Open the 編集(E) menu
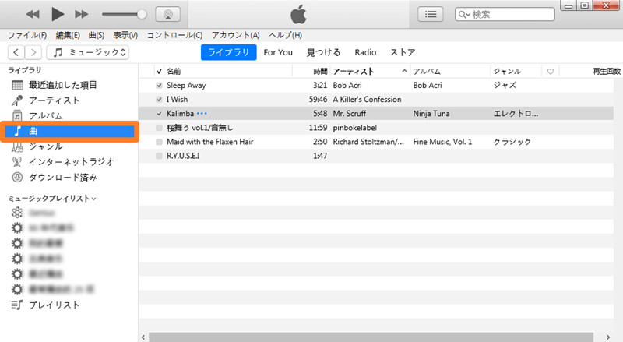The height and width of the screenshot is (342, 623). (x=68, y=35)
